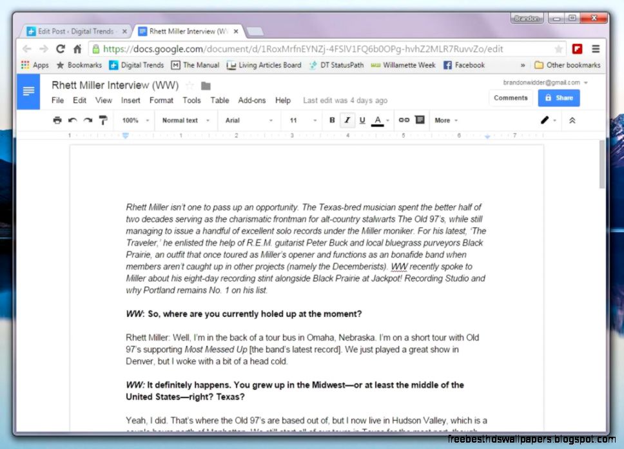Click the Insert comment icon
Viewport: 624px width, 449px height.
(x=421, y=120)
